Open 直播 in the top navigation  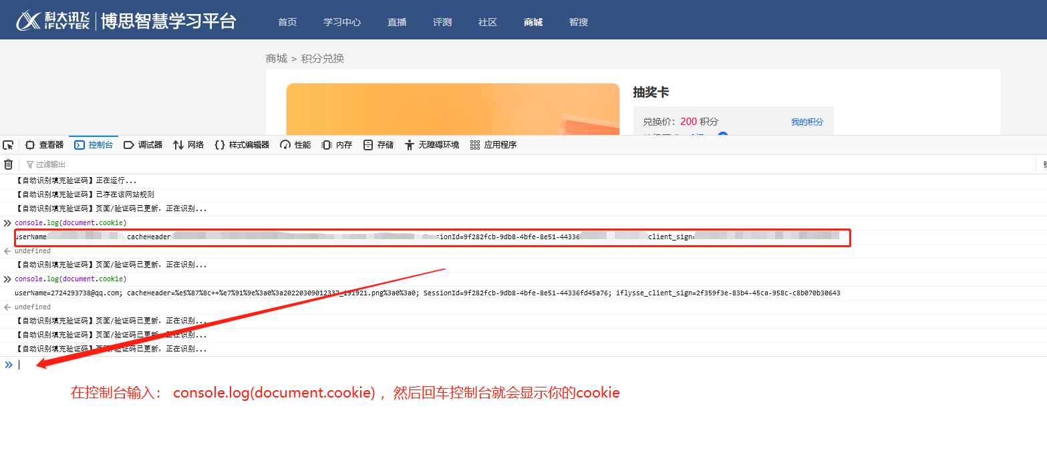click(397, 22)
